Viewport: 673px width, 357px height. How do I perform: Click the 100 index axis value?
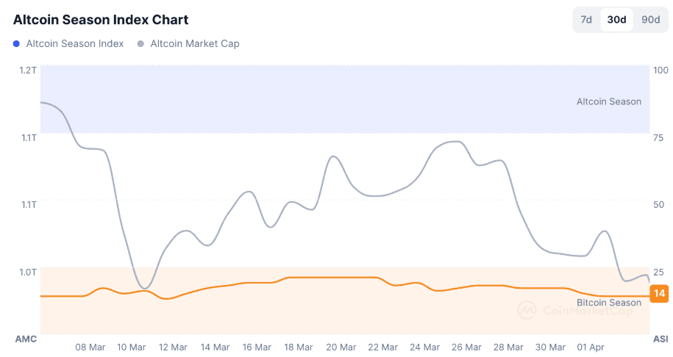660,70
